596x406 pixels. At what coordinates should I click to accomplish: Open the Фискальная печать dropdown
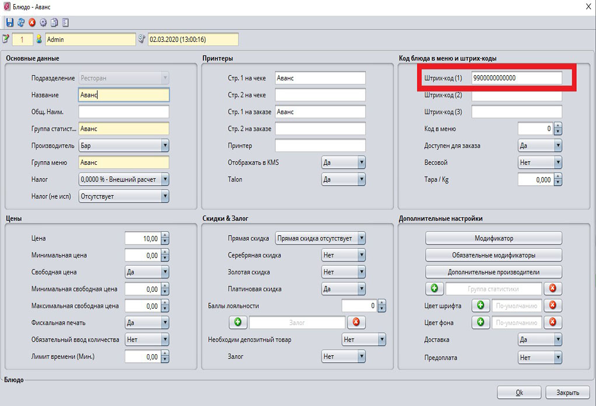[164, 322]
